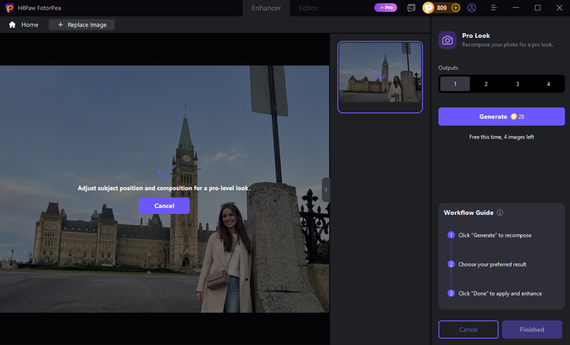570x345 pixels.
Task: Set outputs to 1
Action: [x=455, y=84]
